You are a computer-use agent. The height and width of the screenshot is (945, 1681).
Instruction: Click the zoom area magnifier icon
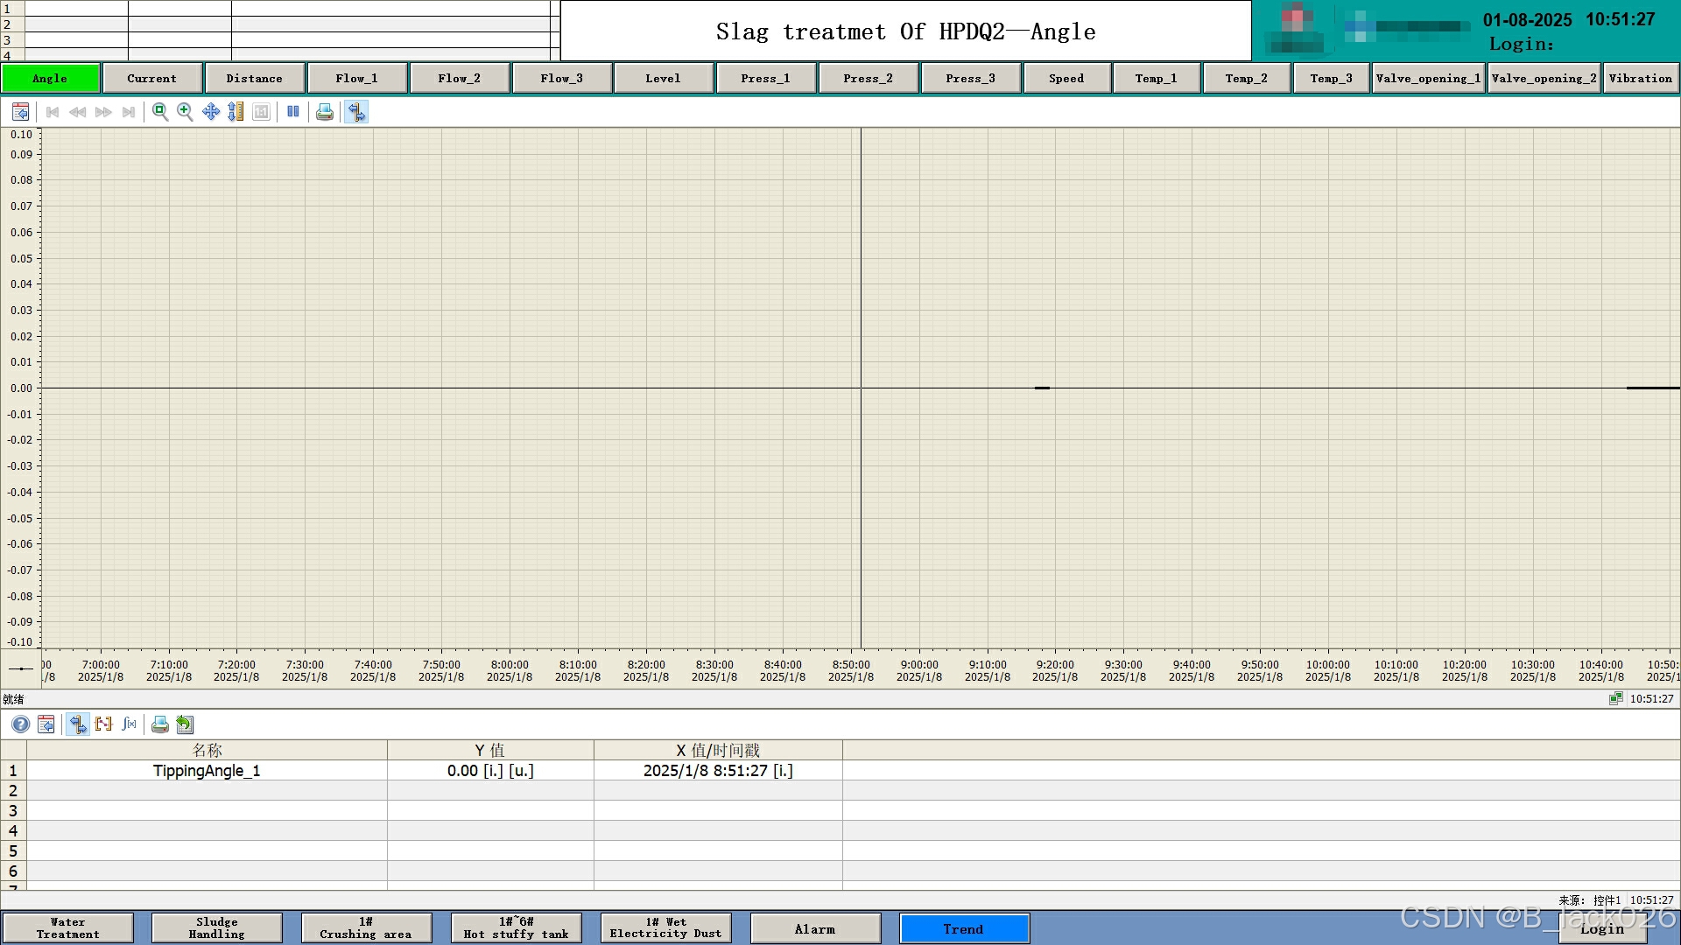[159, 112]
